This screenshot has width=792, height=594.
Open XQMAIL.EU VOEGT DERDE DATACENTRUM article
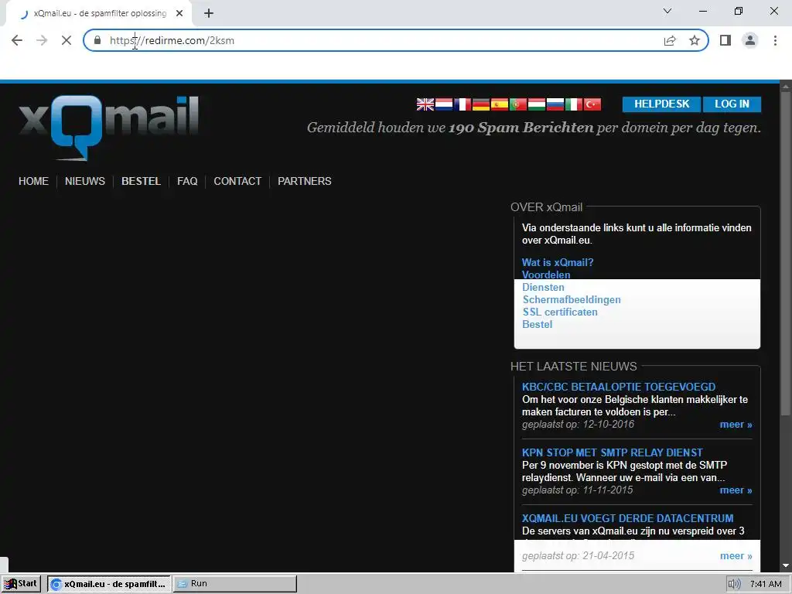(x=627, y=517)
